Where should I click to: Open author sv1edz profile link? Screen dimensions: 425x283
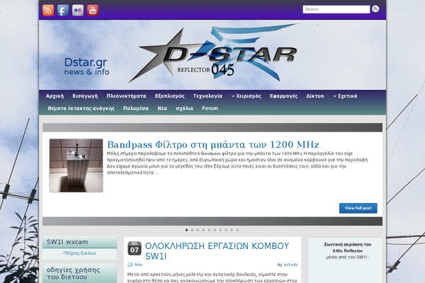tap(290, 265)
